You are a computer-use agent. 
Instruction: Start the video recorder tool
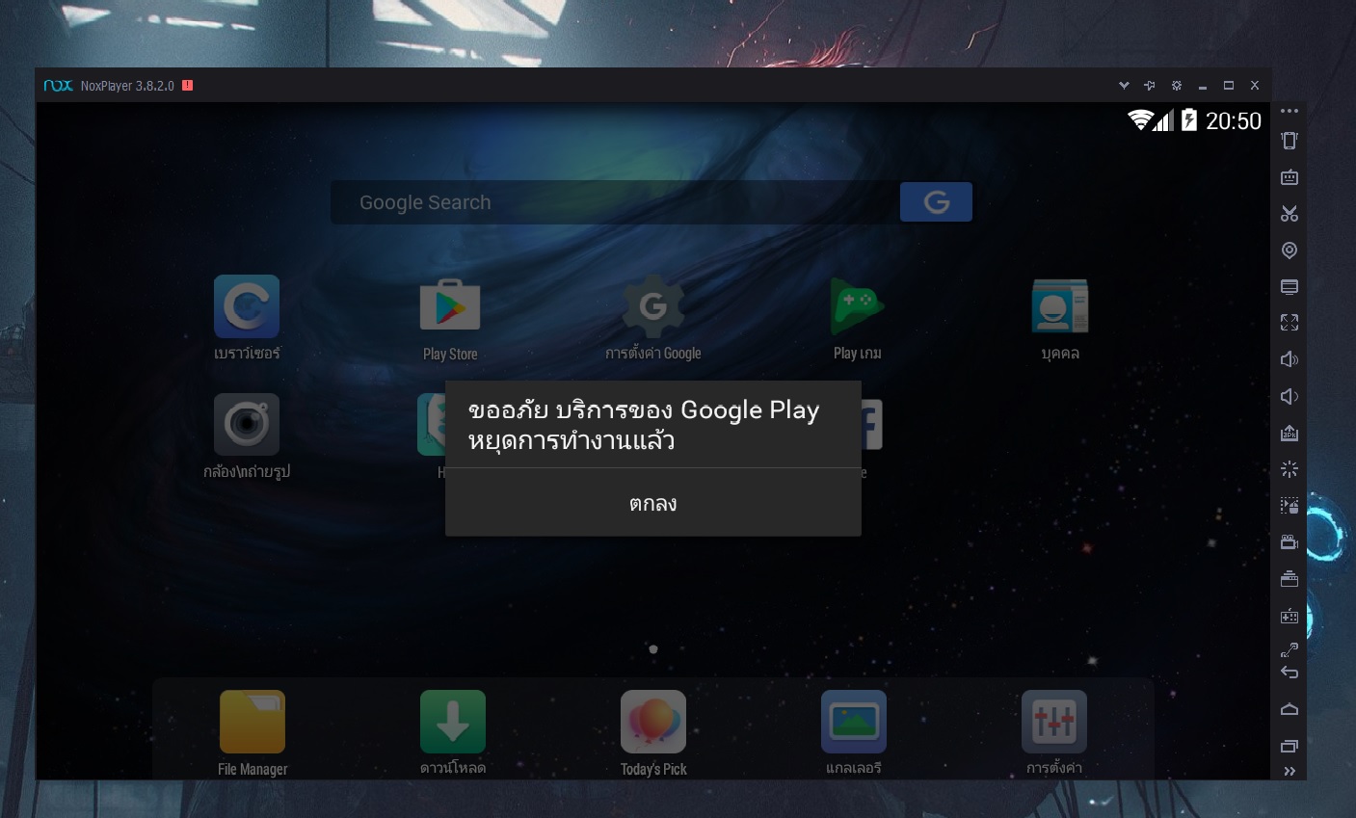click(x=1290, y=542)
